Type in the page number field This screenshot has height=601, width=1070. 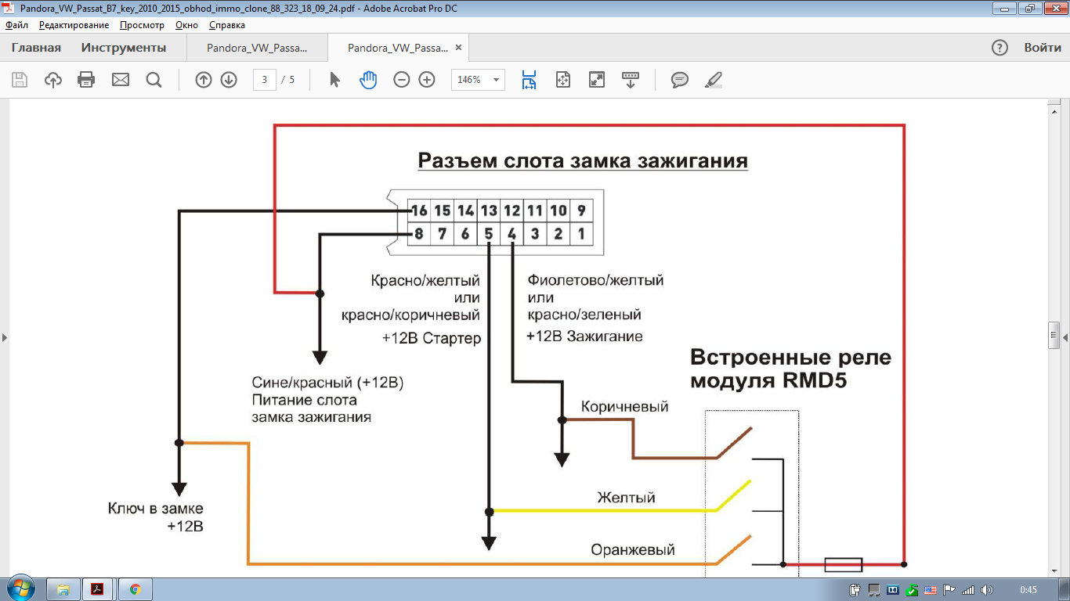265,80
